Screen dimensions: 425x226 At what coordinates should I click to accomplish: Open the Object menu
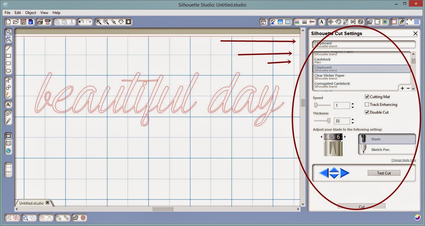pos(31,13)
